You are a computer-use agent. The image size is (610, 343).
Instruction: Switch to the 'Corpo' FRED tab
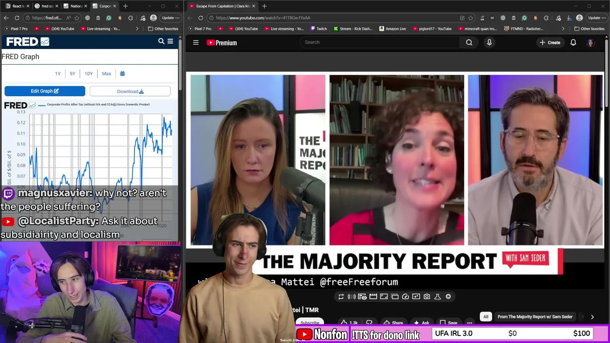coord(104,6)
